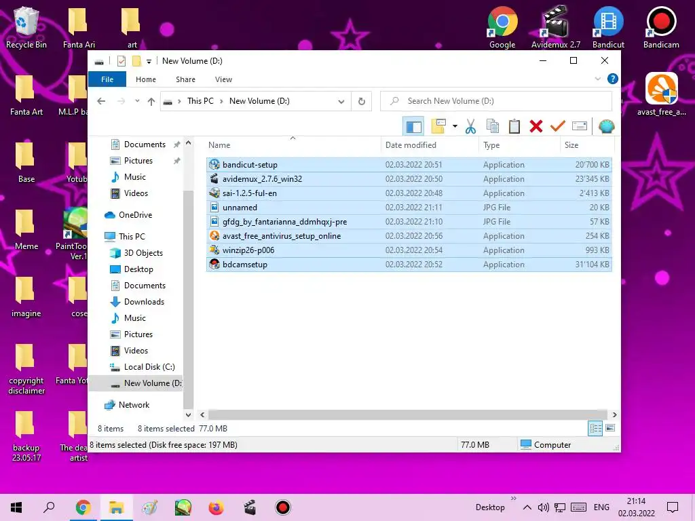Click the properties icon in quick access toolbar

[x=121, y=61]
